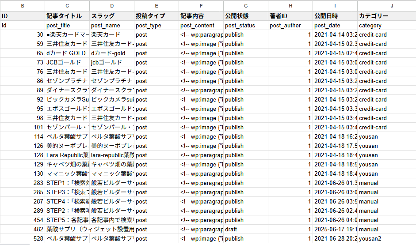
Task: Click date cell 2021-04-14 03:2
Action: 335,35
